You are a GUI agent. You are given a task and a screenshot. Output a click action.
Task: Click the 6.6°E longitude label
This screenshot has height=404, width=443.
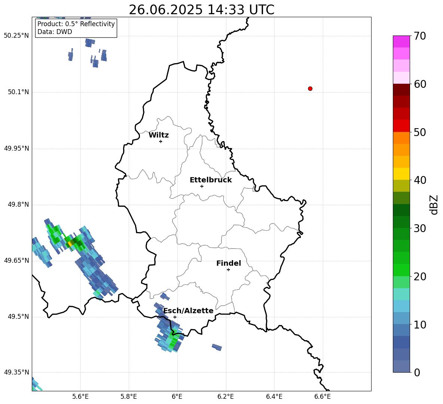323,397
